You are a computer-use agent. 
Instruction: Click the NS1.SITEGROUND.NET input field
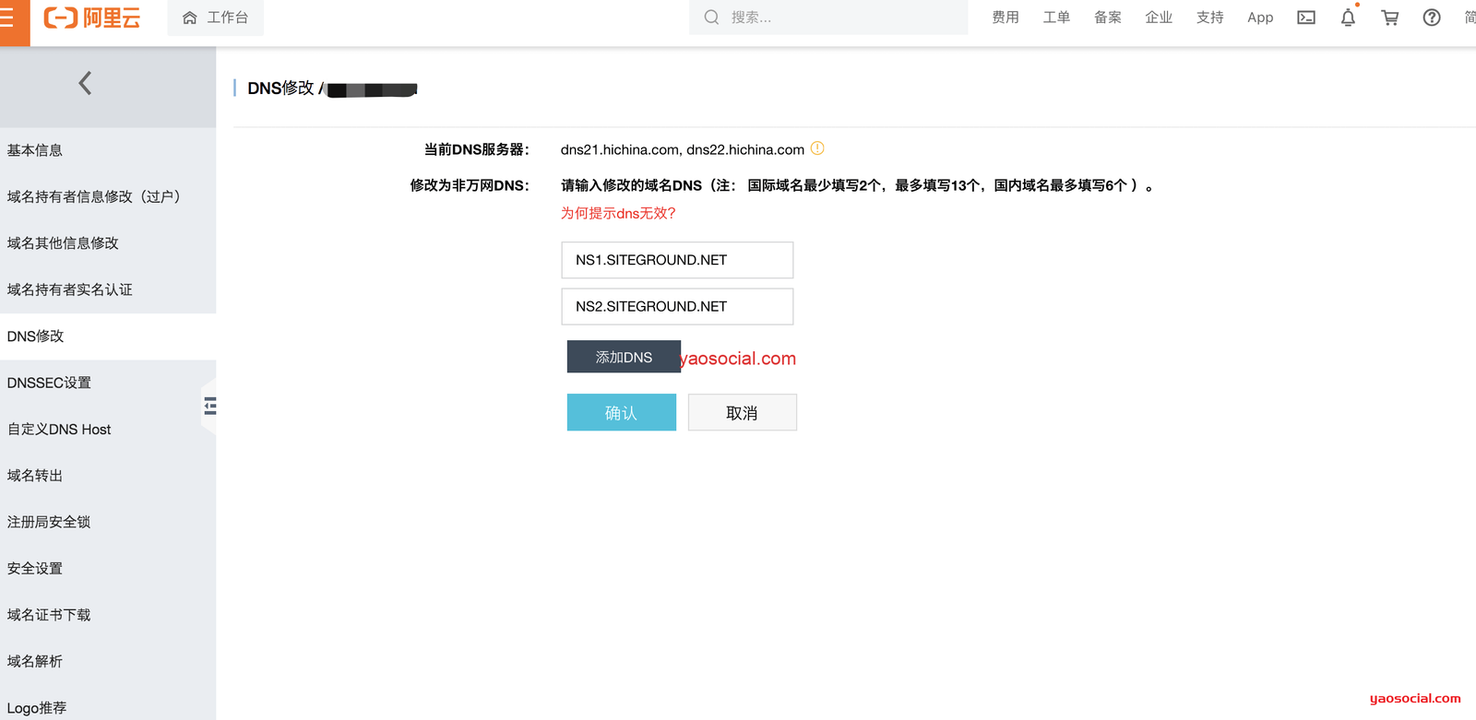pyautogui.click(x=677, y=260)
